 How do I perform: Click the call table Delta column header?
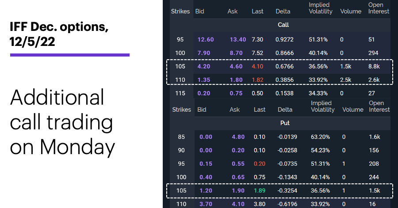tap(283, 11)
